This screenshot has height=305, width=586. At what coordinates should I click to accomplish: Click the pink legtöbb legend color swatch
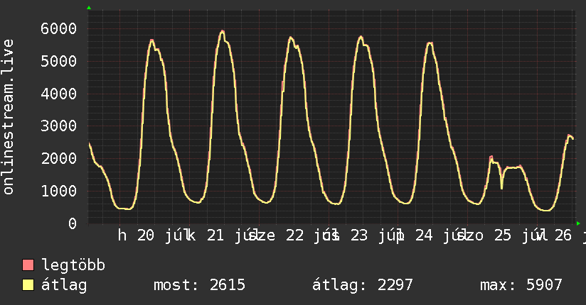point(28,265)
